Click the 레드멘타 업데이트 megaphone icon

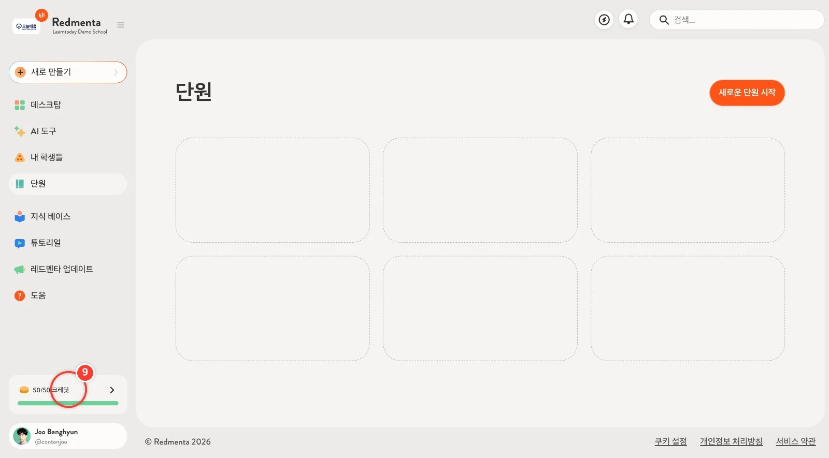coord(20,270)
